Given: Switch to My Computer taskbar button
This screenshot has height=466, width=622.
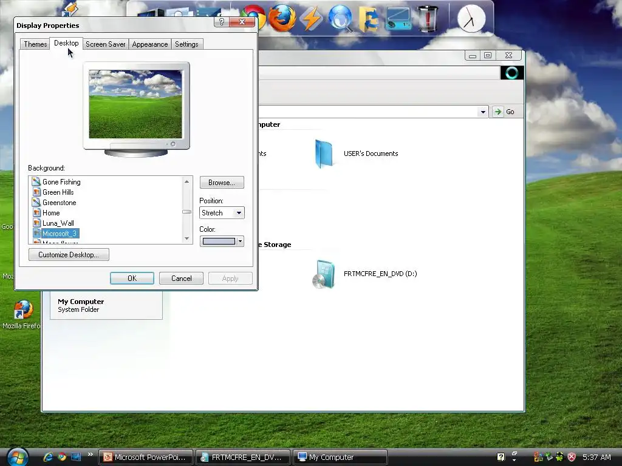Looking at the screenshot, I should tap(340, 457).
